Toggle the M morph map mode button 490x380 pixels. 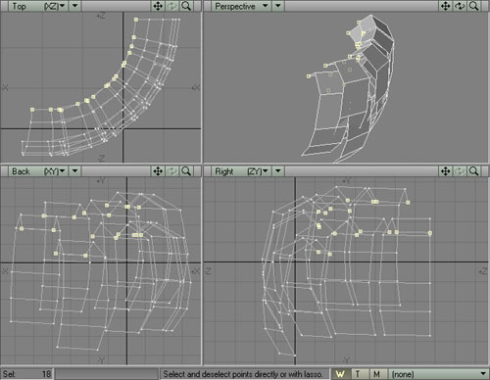pyautogui.click(x=377, y=374)
